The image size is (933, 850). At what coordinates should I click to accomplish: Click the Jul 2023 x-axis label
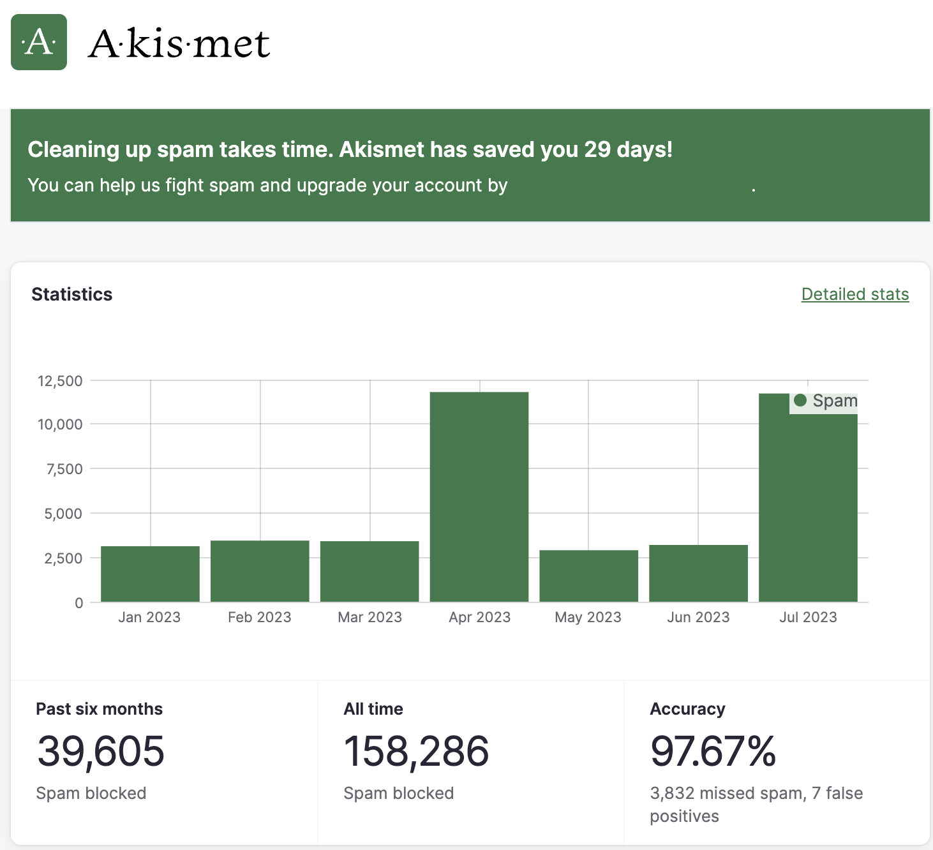click(x=808, y=617)
